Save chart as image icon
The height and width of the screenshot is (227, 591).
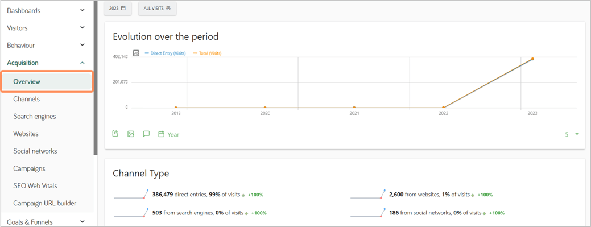click(x=131, y=134)
